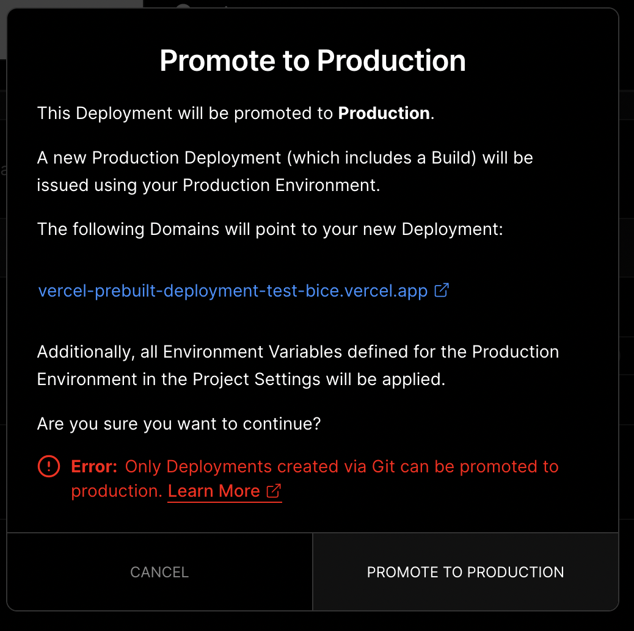
Task: Select the exclamation icon in the error message
Action: click(48, 466)
